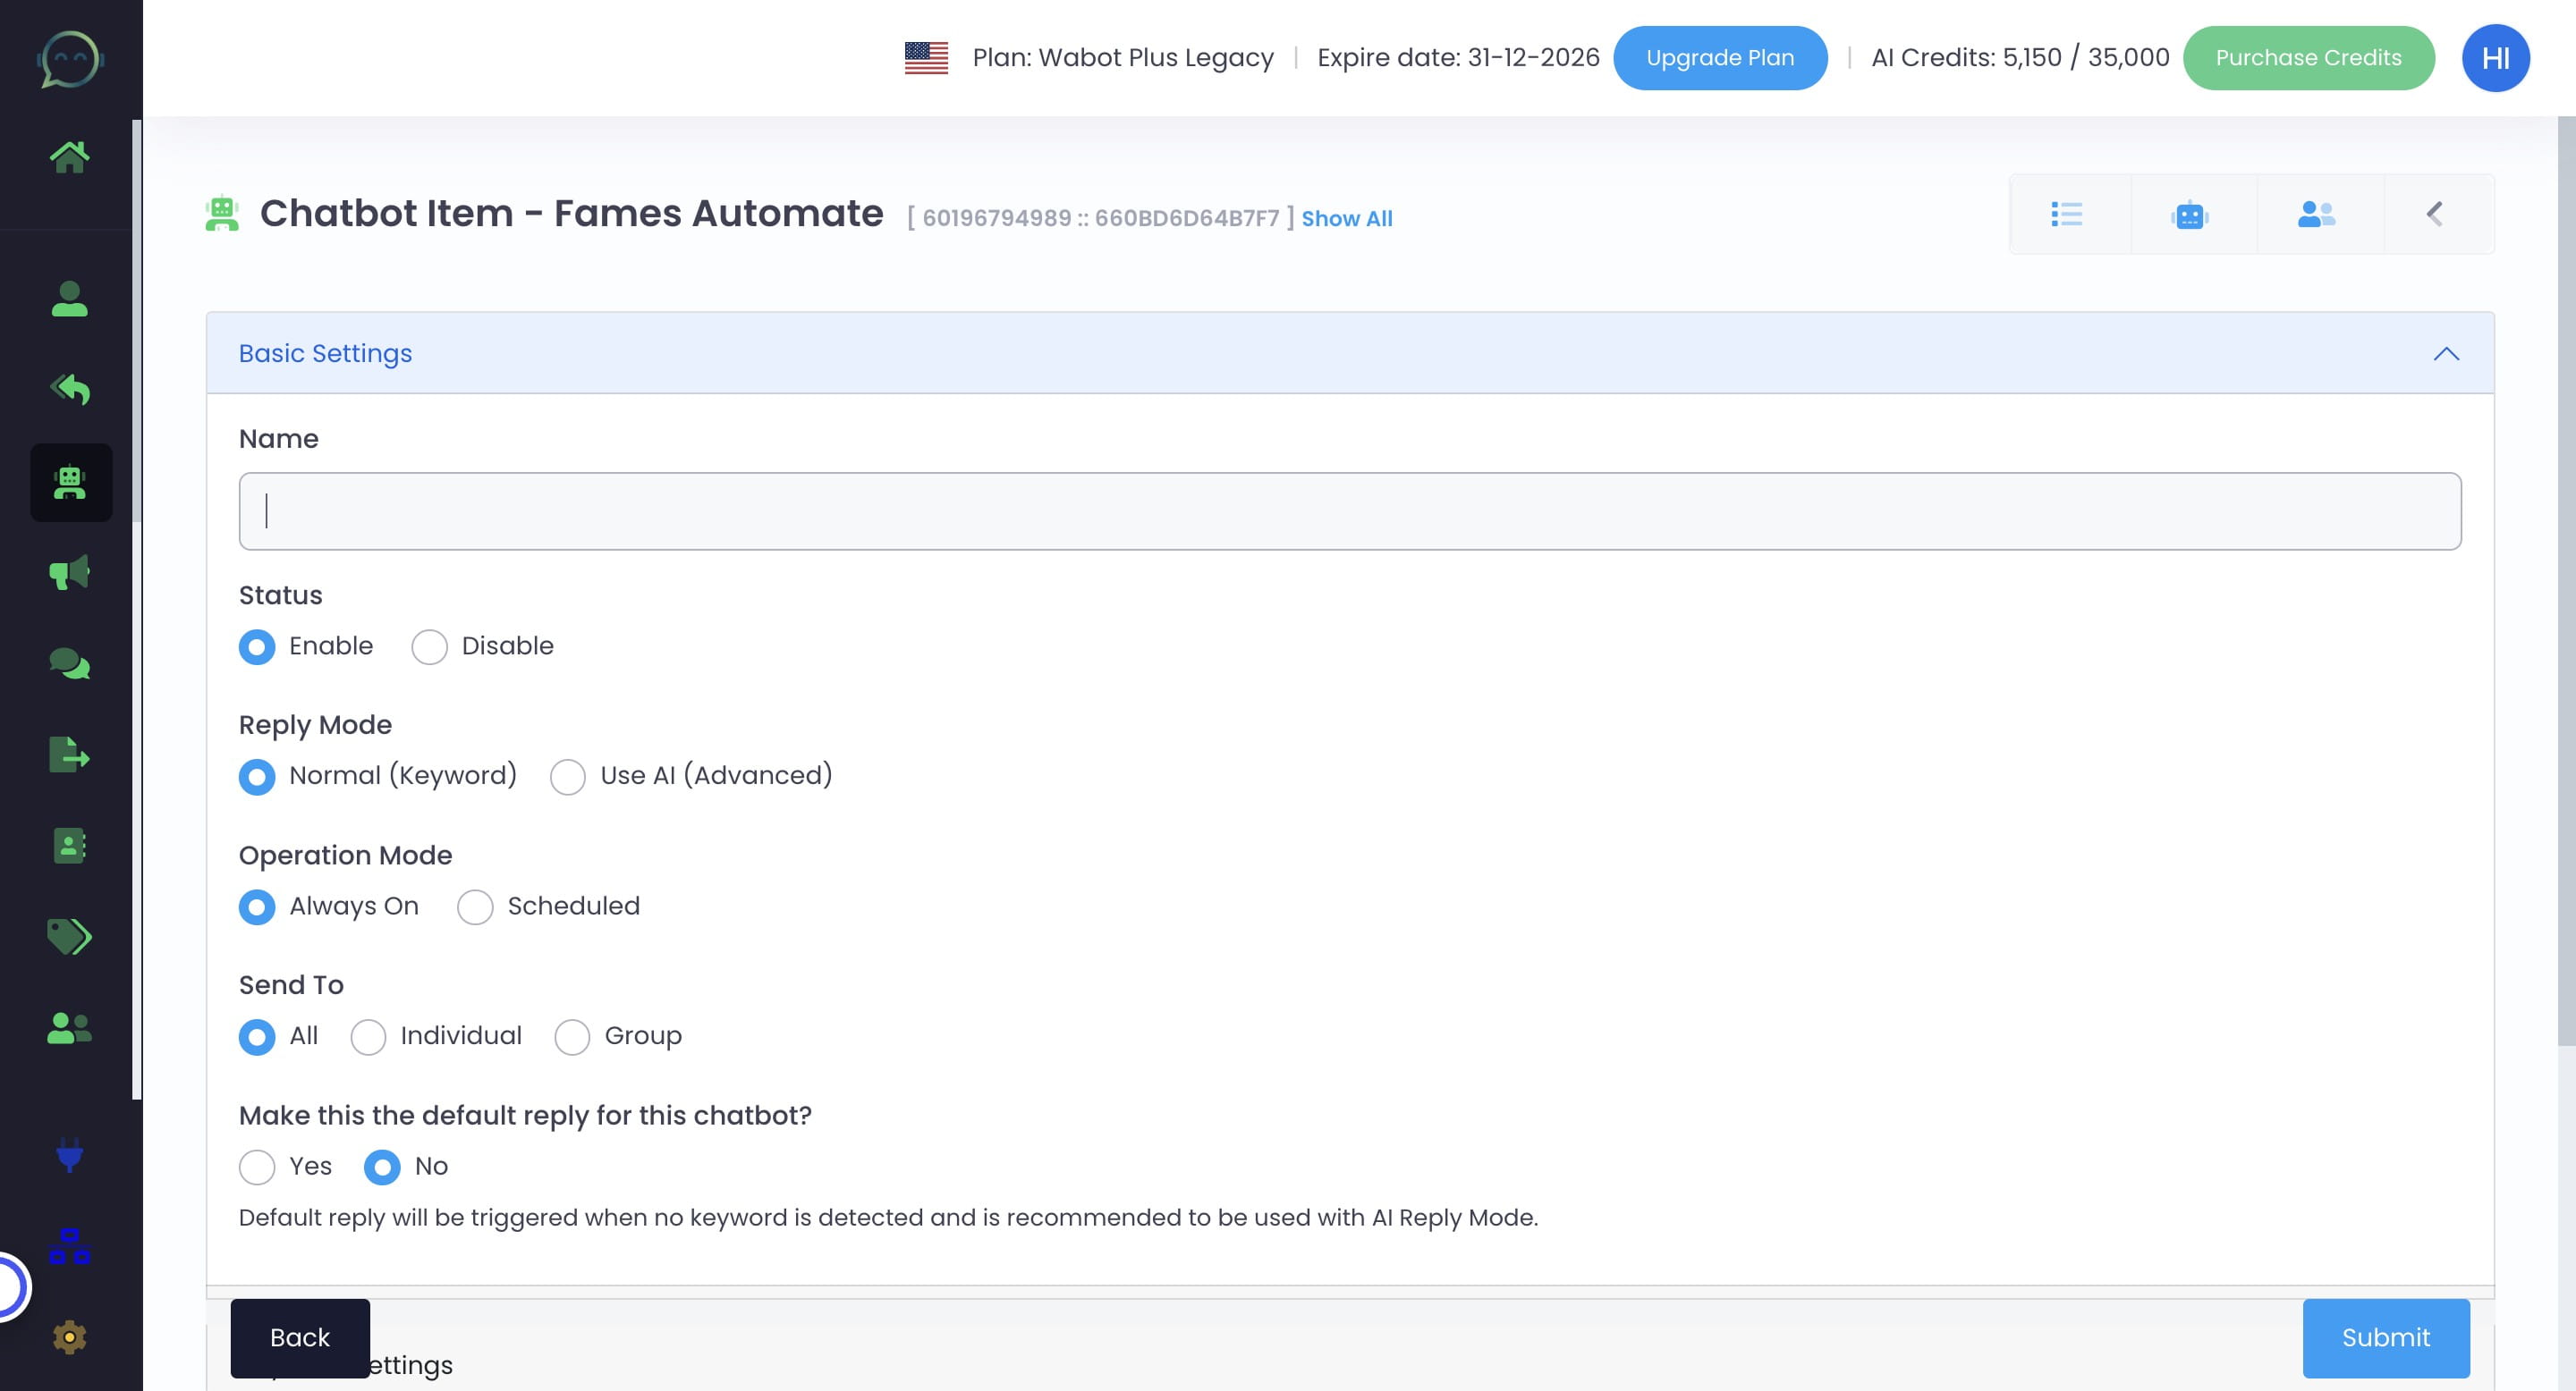Set default reply to Yes
2576x1391 pixels.
257,1166
